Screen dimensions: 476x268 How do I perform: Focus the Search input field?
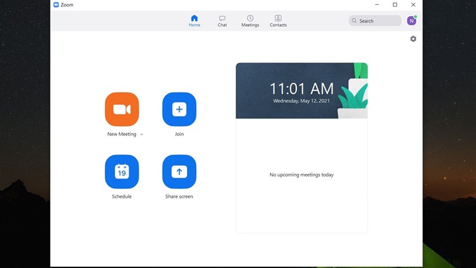click(x=375, y=21)
